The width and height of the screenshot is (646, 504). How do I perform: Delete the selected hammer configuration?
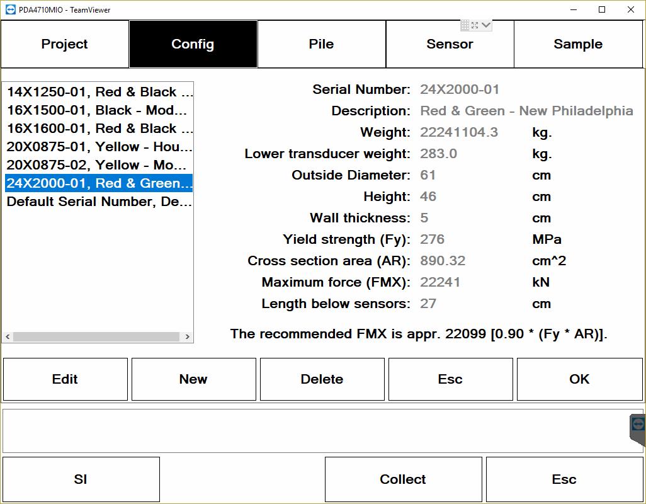tap(322, 379)
